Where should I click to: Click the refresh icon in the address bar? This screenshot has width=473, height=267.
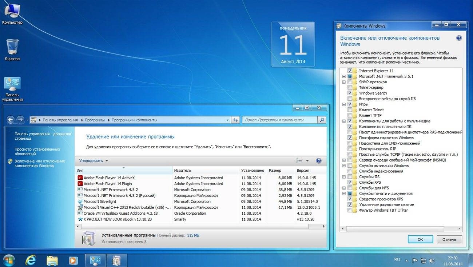coord(235,120)
